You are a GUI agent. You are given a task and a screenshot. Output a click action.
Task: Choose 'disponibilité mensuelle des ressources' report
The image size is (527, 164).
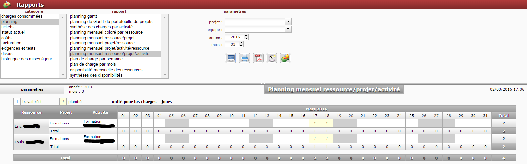115,70
